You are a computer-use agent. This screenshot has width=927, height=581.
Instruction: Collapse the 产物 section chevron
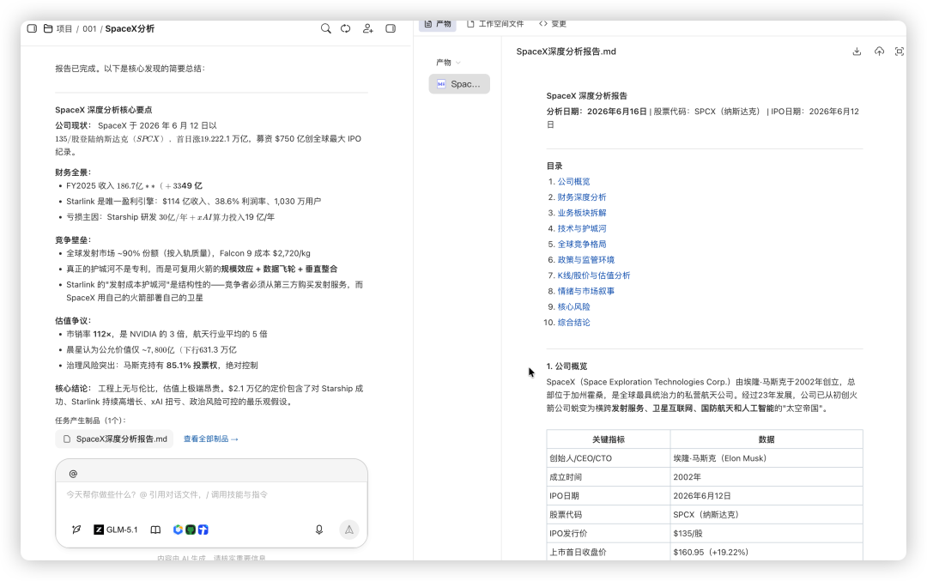click(458, 63)
